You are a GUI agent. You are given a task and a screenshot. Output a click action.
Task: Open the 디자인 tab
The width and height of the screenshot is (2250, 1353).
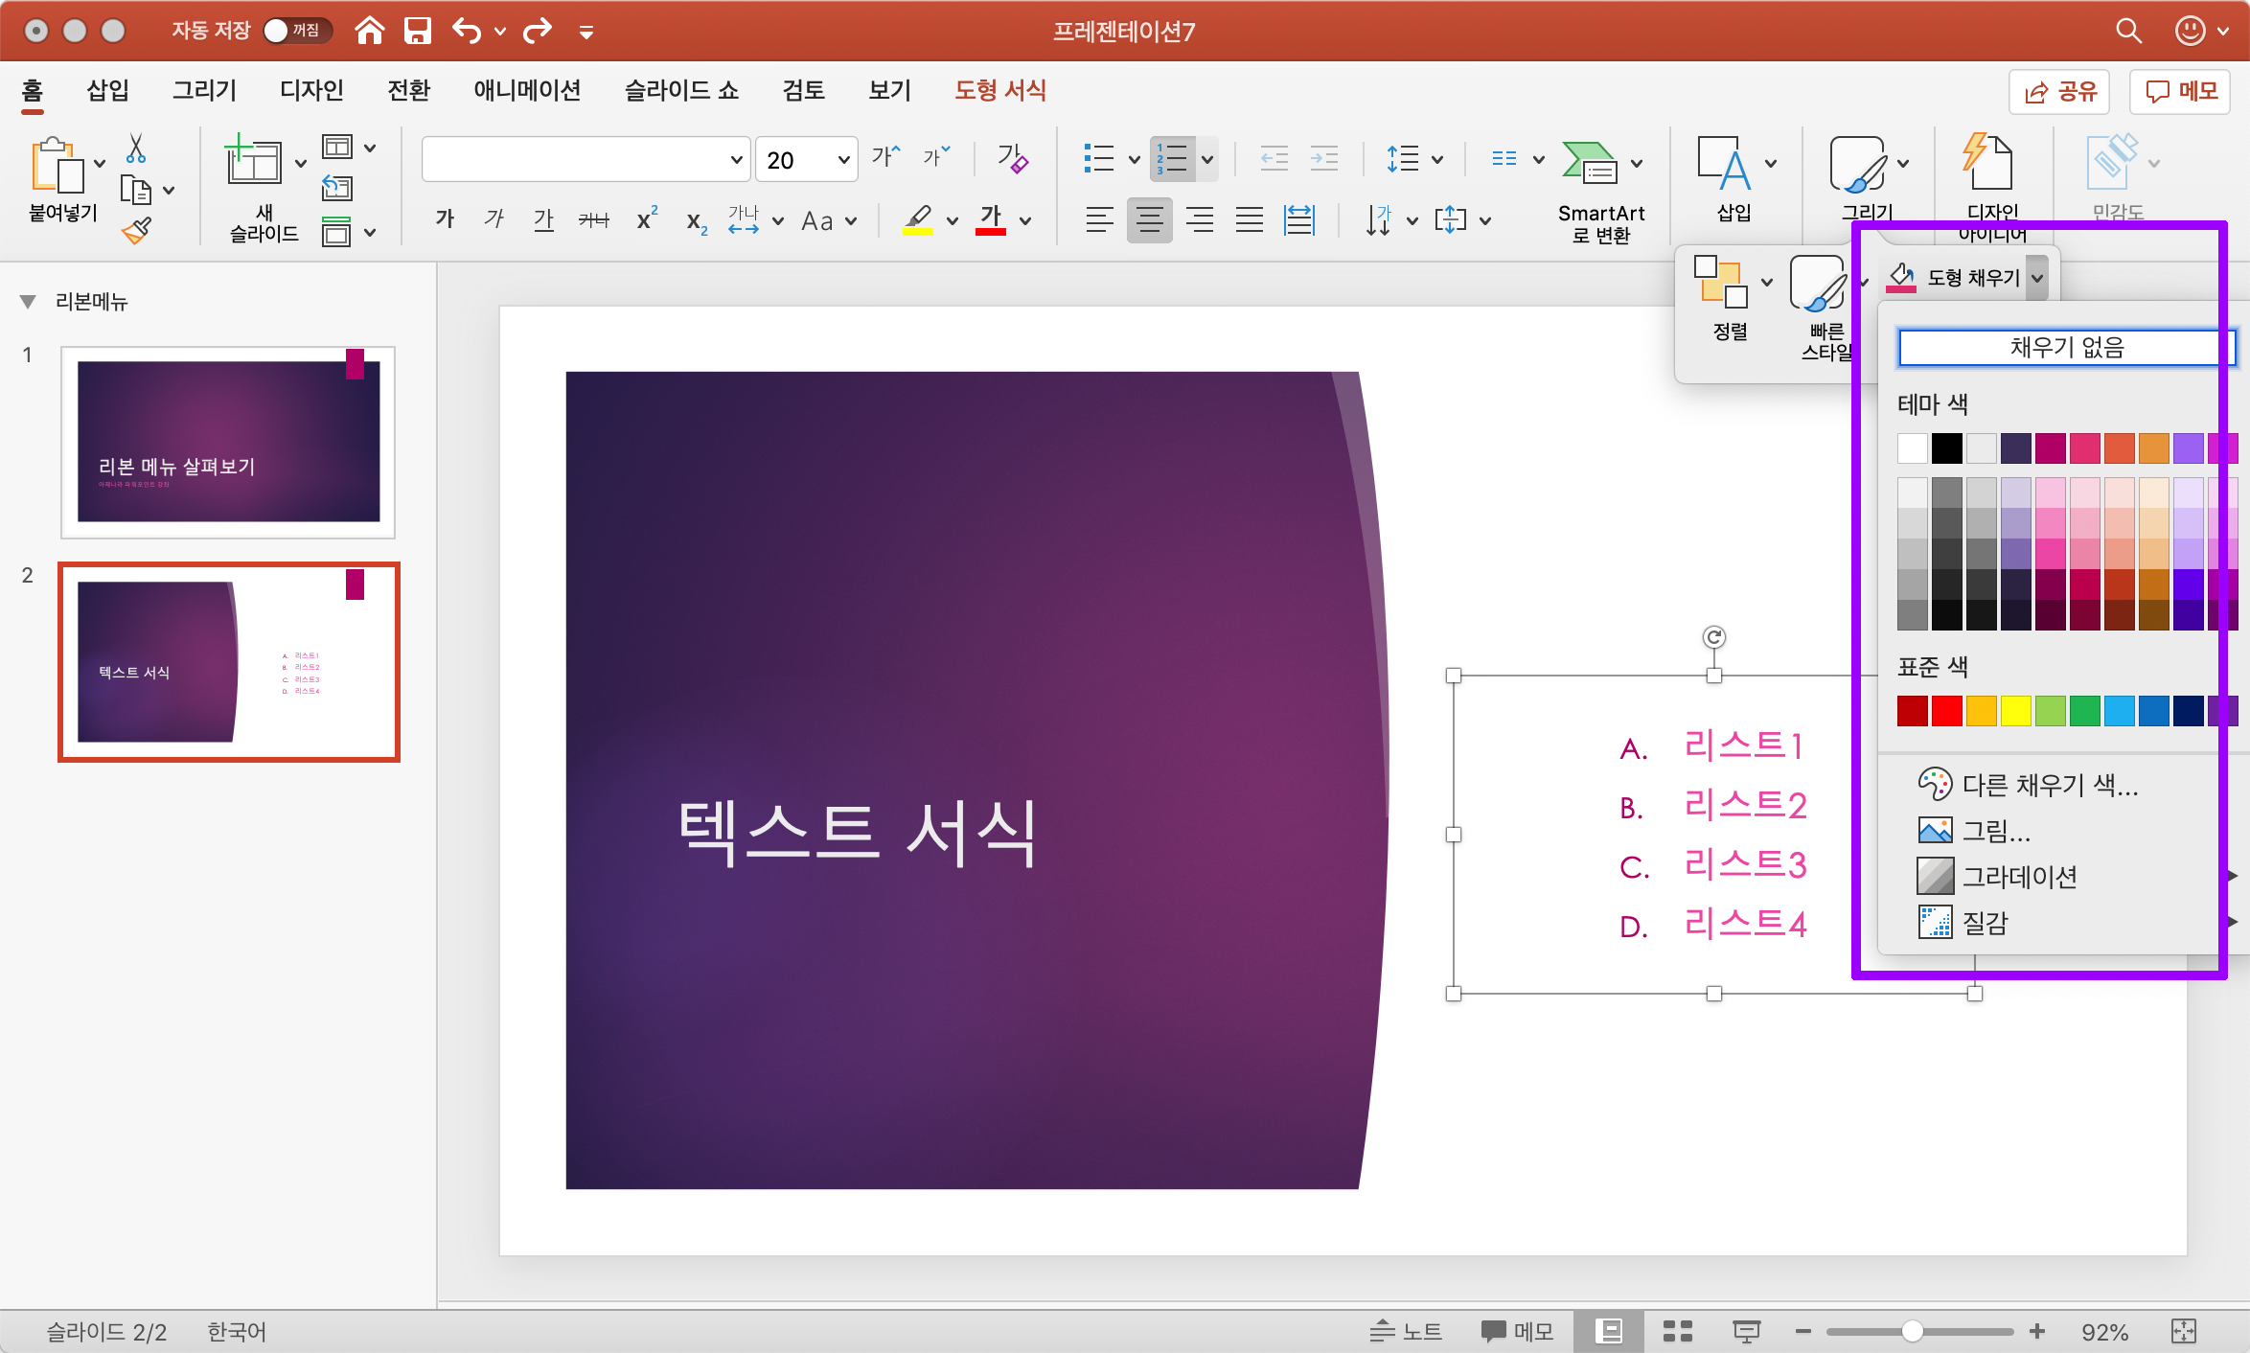pos(311,90)
